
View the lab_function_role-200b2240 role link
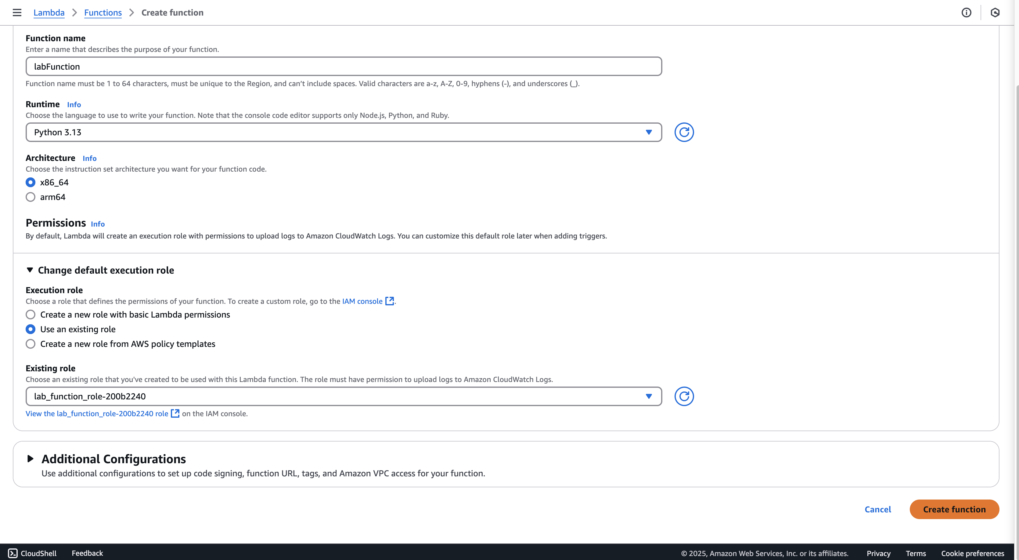click(97, 413)
